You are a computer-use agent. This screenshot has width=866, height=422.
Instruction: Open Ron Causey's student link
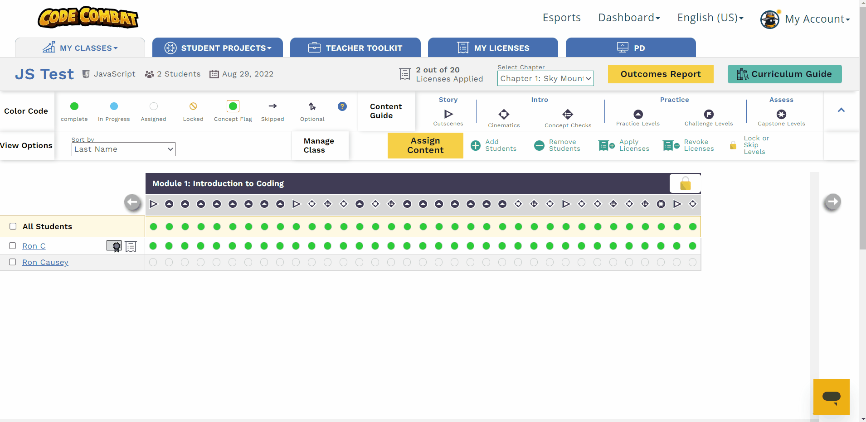[45, 262]
